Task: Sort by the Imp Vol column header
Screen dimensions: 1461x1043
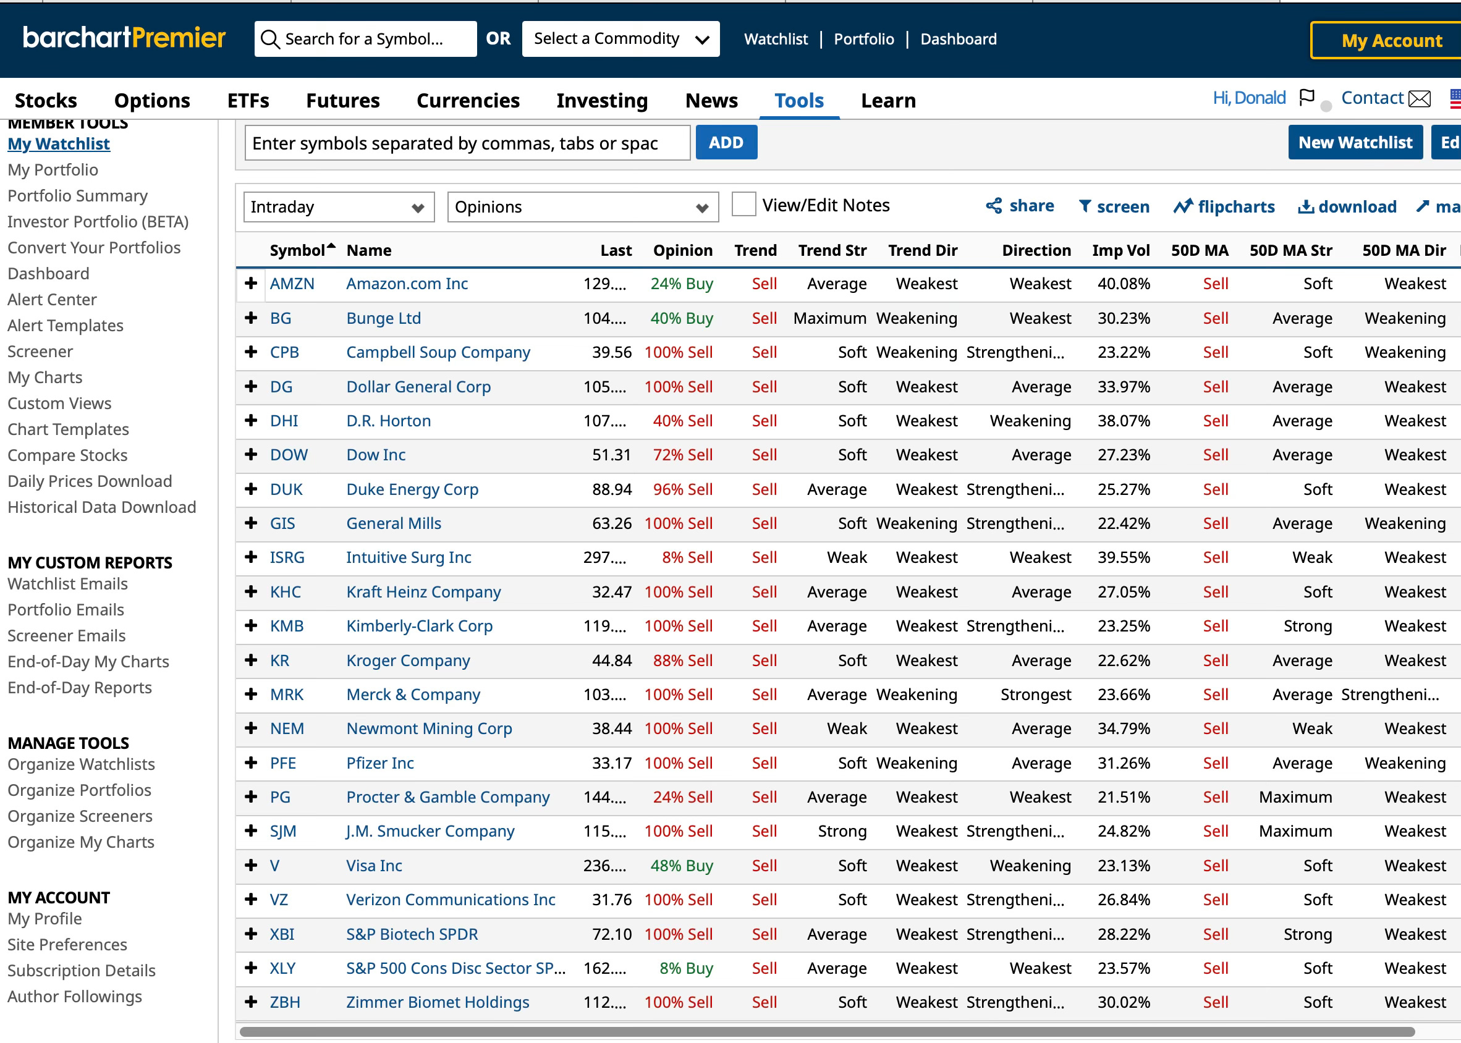Action: click(x=1120, y=250)
